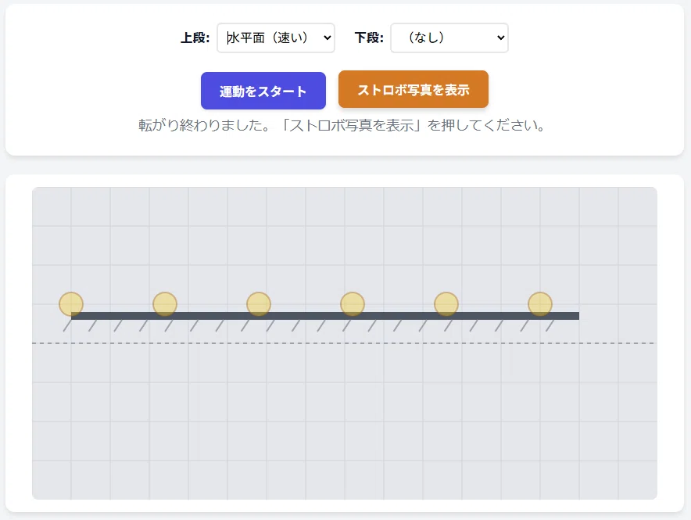
Task: Click the 上段: label
Action: coord(195,38)
